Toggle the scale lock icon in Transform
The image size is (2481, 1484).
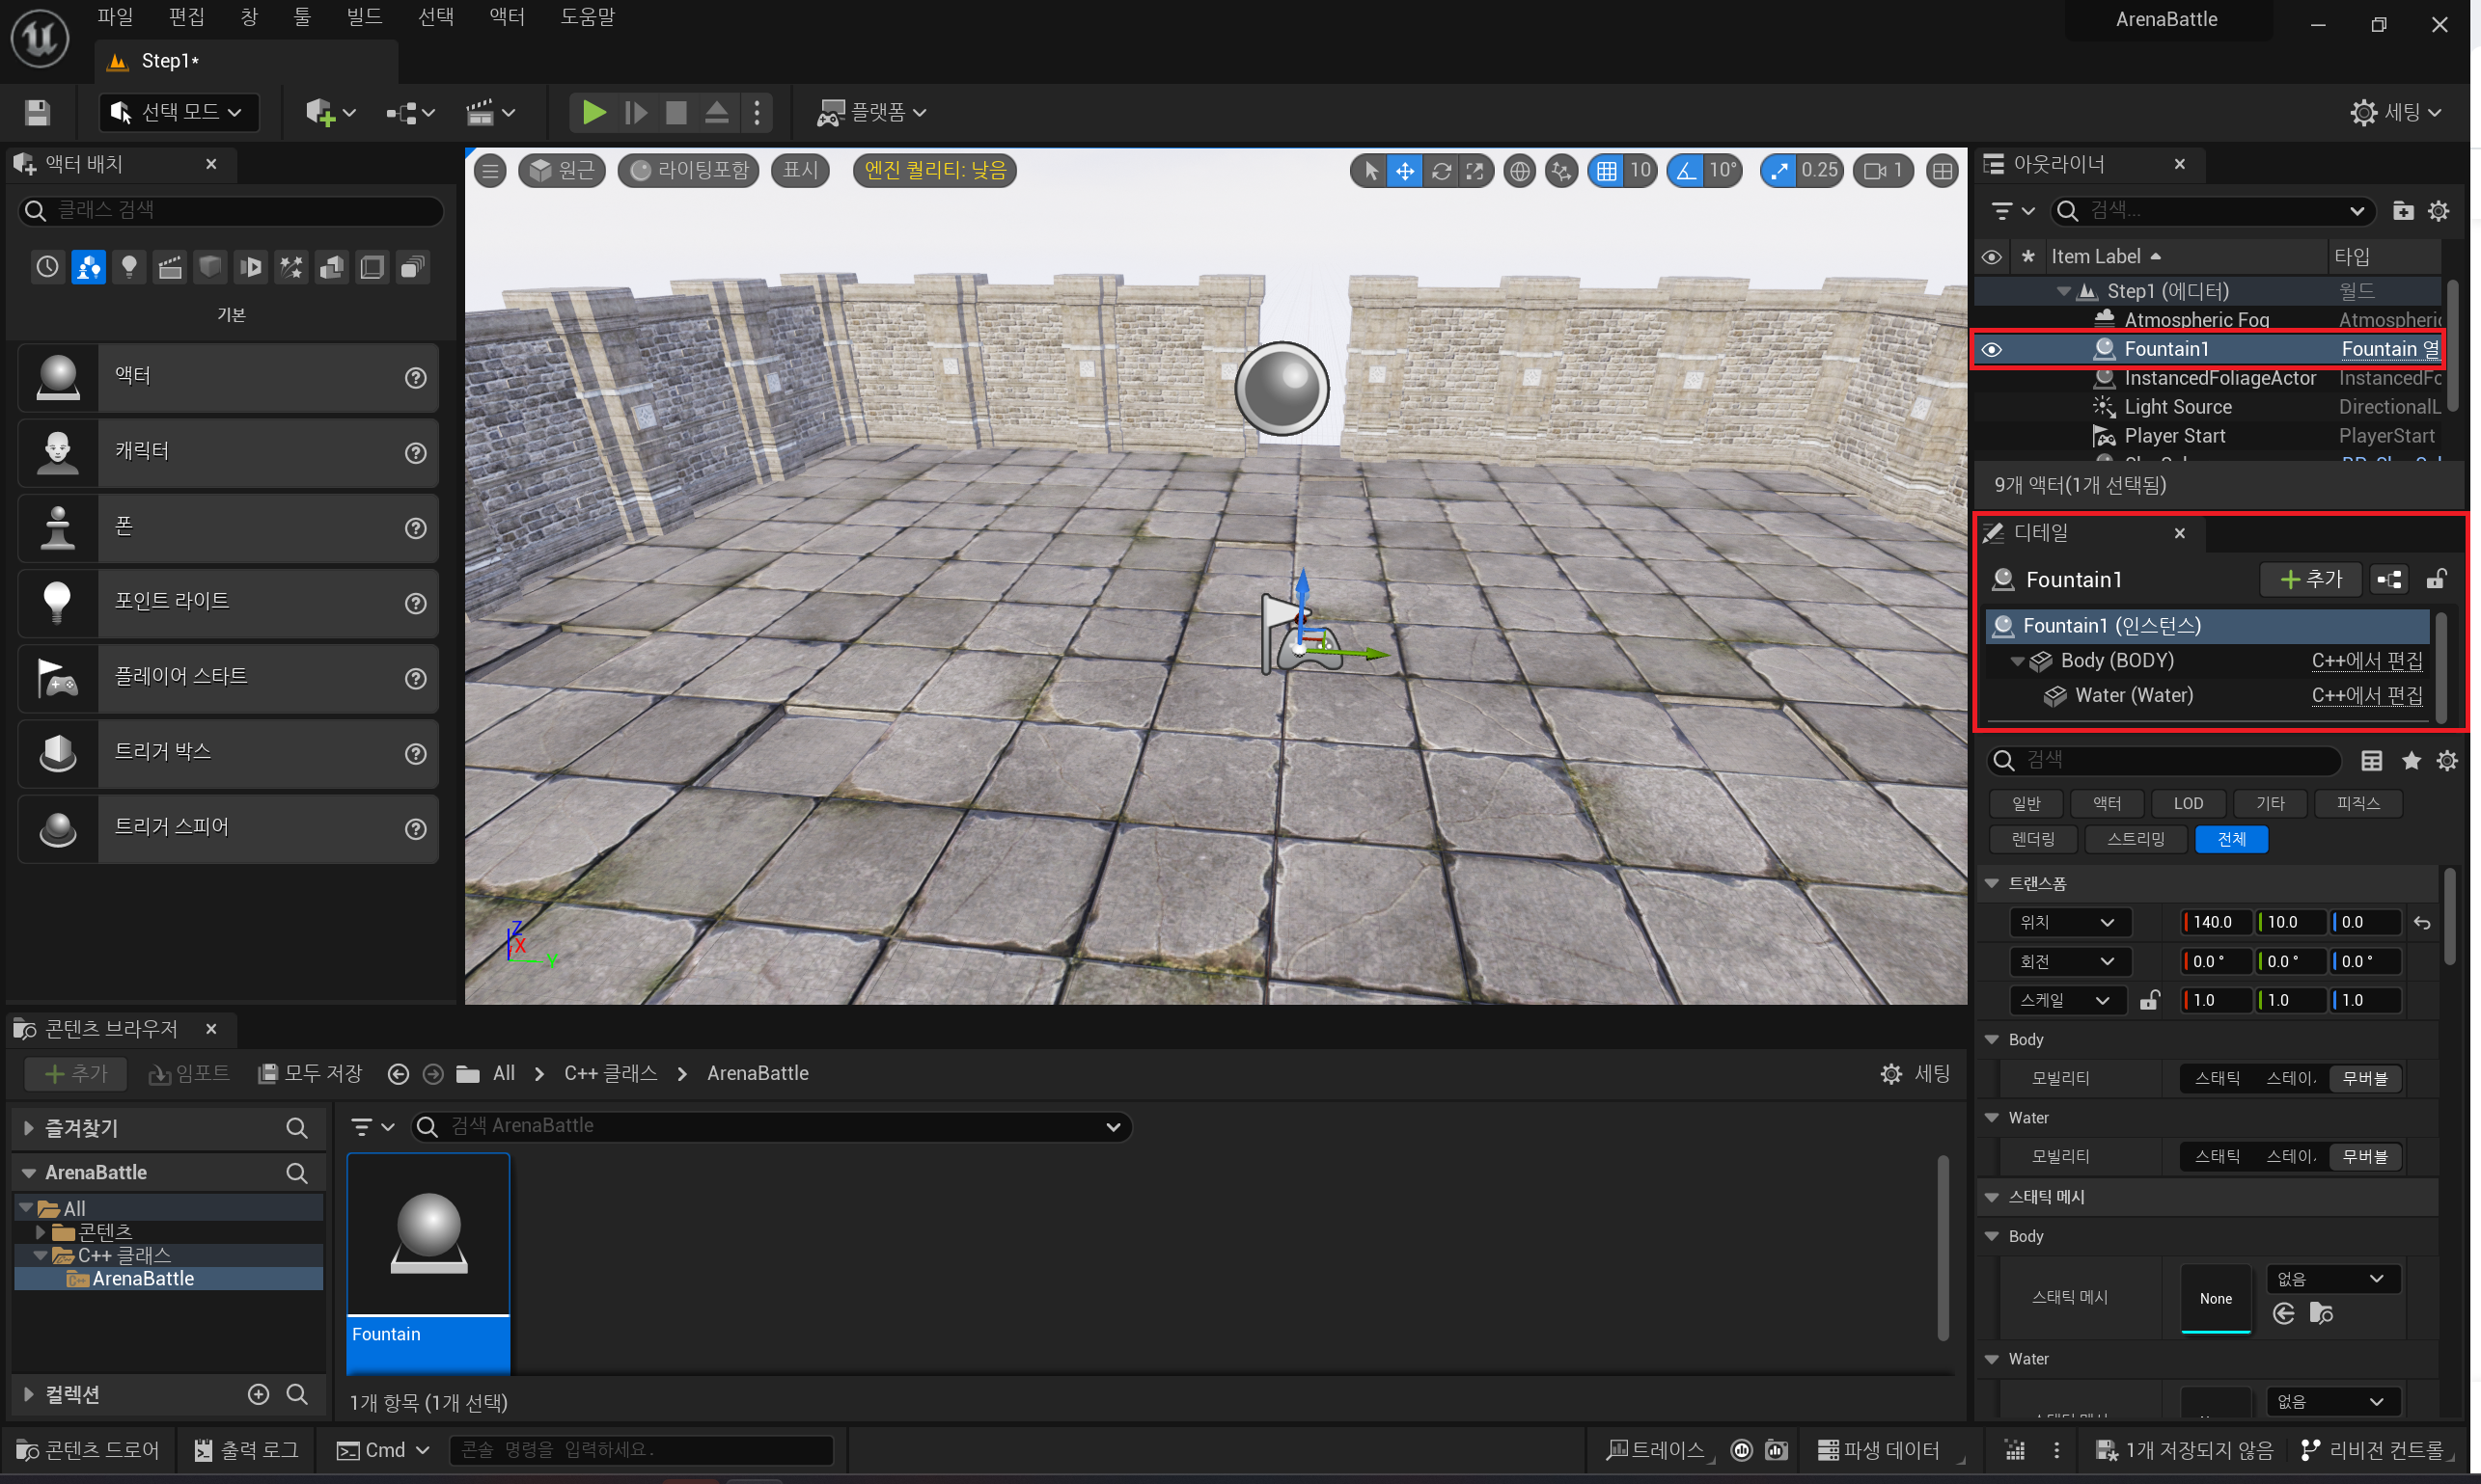coord(2149,1000)
